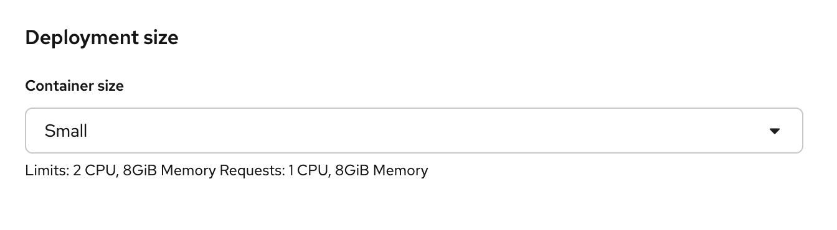Toggle the select menu via down triangle
The width and height of the screenshot is (837, 230).
pyautogui.click(x=775, y=131)
